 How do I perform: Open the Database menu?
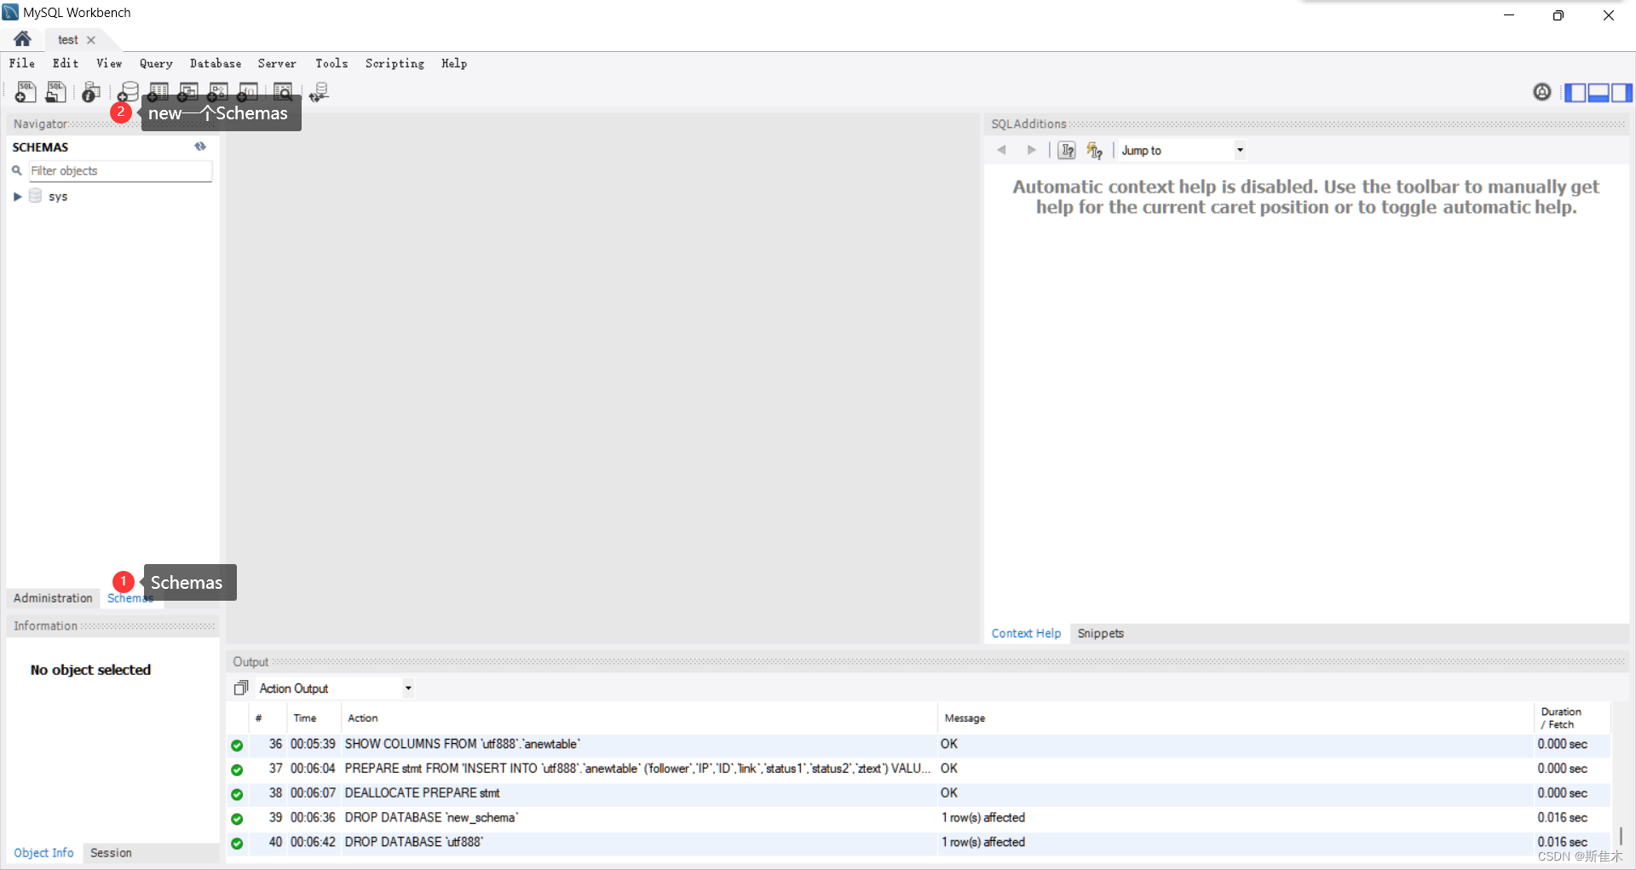click(215, 63)
